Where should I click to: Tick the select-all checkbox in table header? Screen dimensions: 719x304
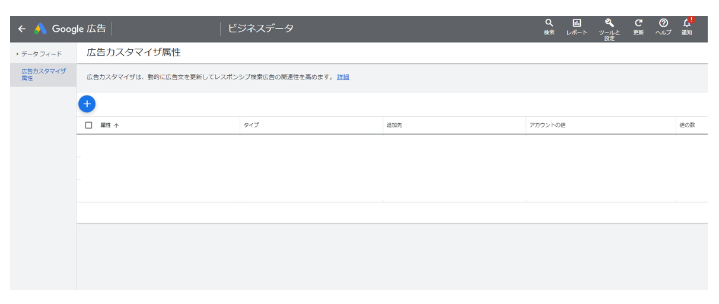[89, 125]
